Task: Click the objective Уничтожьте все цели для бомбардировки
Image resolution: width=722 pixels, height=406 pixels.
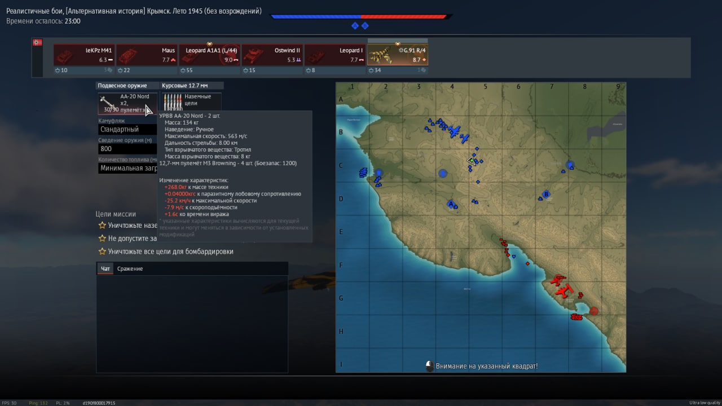Action: (x=170, y=251)
